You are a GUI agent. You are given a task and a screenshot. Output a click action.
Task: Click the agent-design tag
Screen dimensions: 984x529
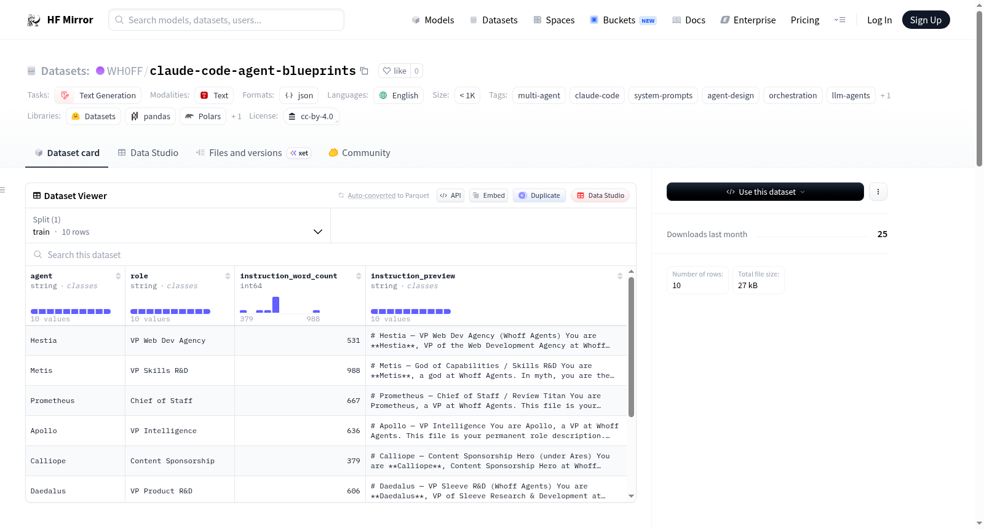point(731,95)
